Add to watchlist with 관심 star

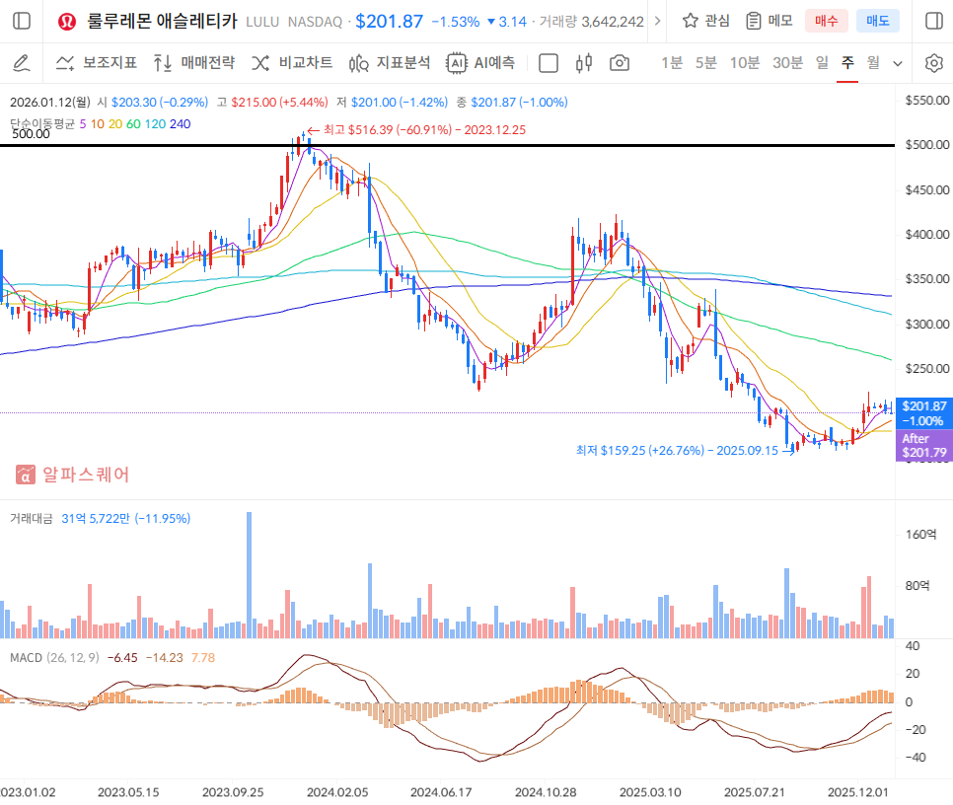click(x=706, y=21)
